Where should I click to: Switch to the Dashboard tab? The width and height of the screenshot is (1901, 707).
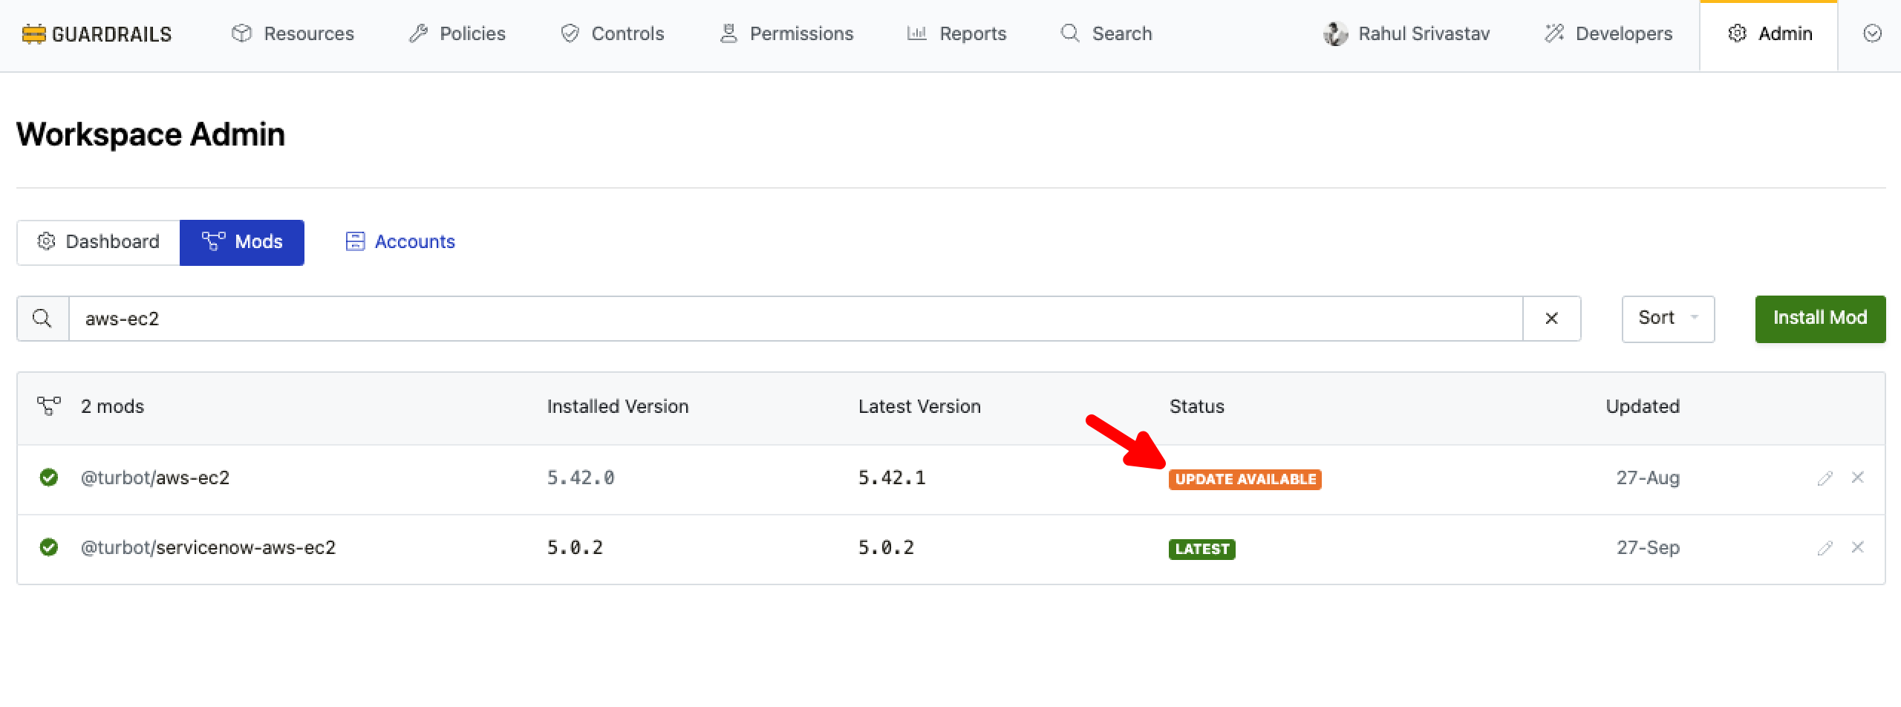pos(99,242)
